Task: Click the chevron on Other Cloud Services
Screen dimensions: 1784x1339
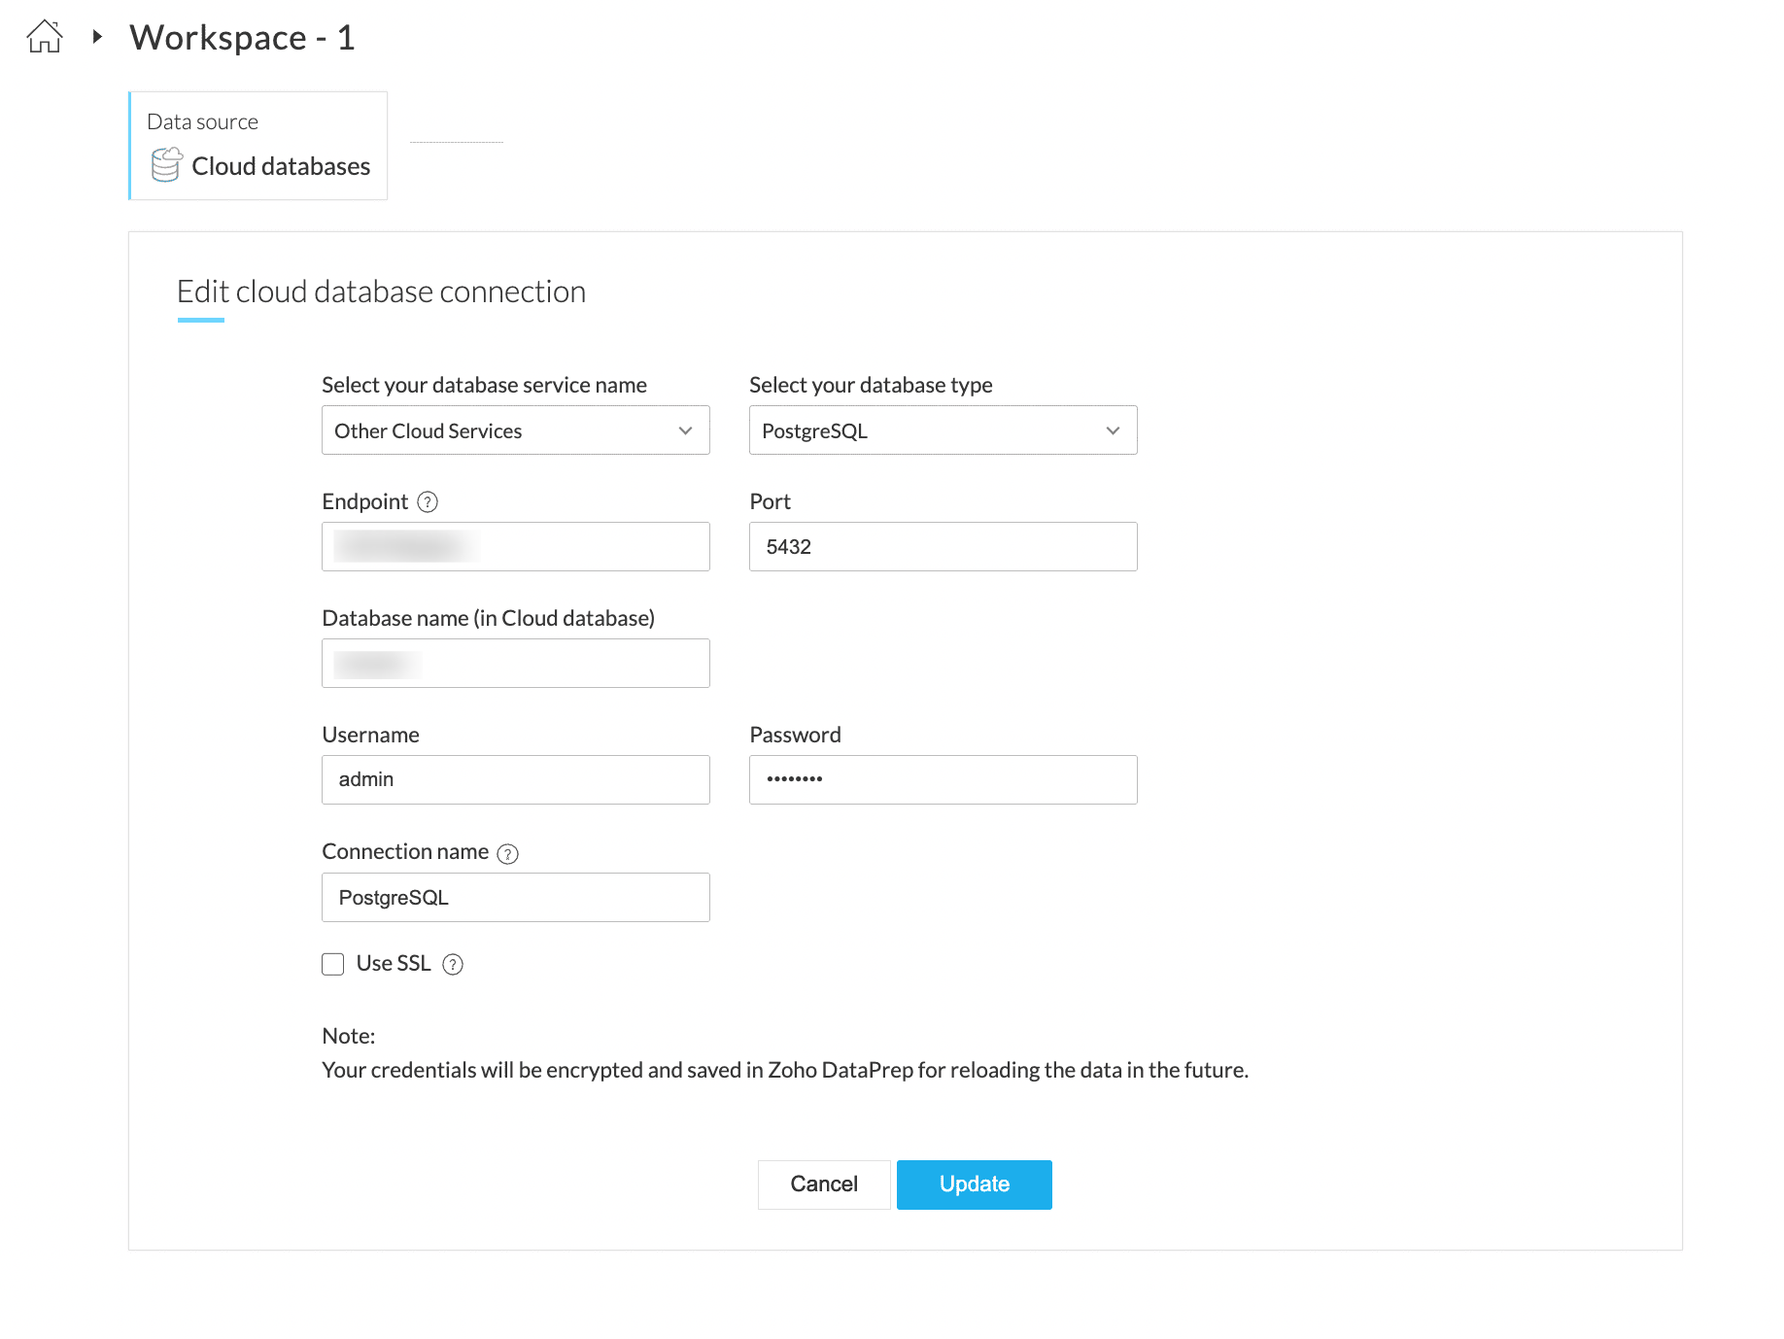Action: point(685,430)
